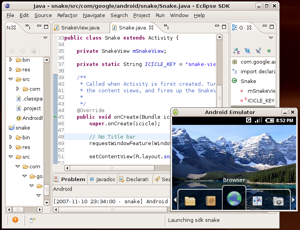Select Snake class in the Outline
Image resolution: width=300 pixels, height=230 pixels.
pyautogui.click(x=248, y=81)
